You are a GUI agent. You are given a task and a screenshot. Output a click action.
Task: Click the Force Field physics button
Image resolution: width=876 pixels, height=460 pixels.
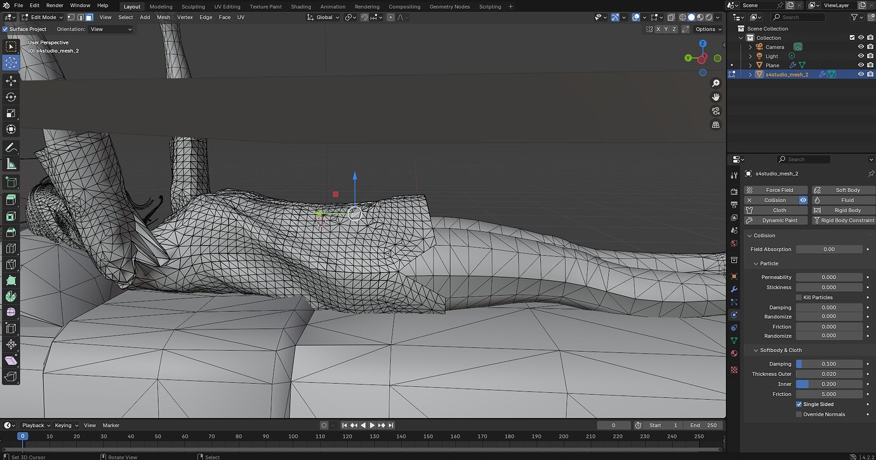point(776,190)
